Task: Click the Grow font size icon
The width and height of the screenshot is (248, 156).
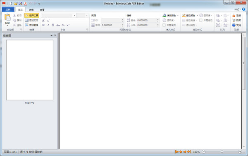Action: pos(43,21)
